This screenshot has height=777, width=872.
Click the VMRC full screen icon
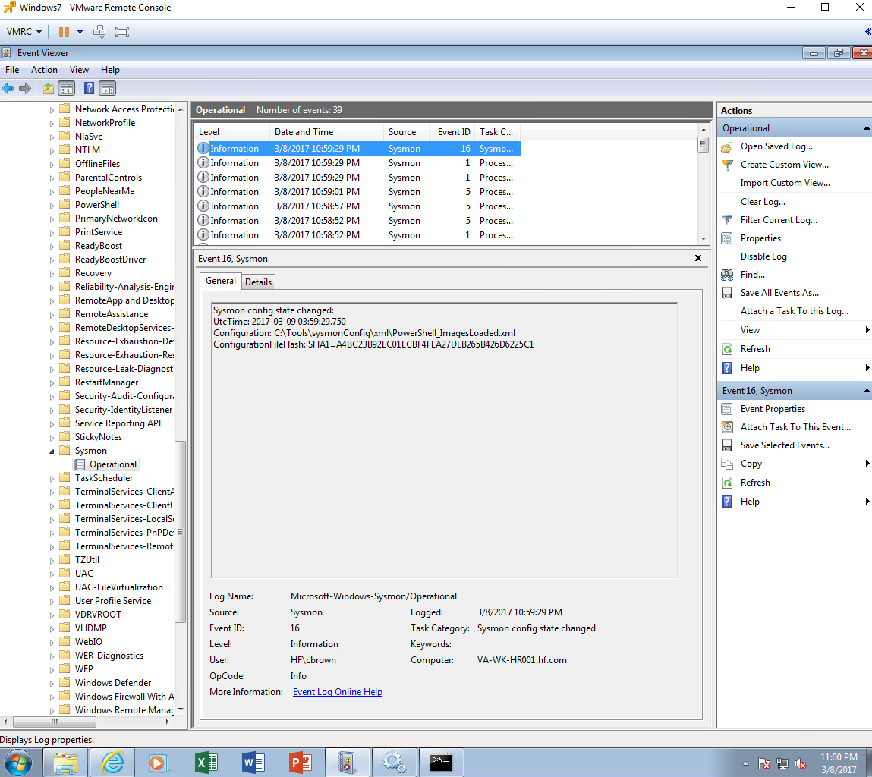[121, 32]
